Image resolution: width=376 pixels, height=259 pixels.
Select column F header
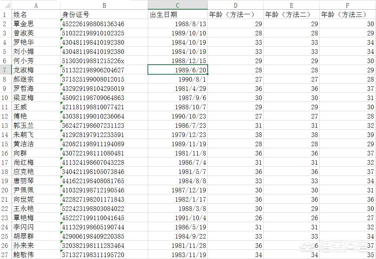[x=347, y=5]
